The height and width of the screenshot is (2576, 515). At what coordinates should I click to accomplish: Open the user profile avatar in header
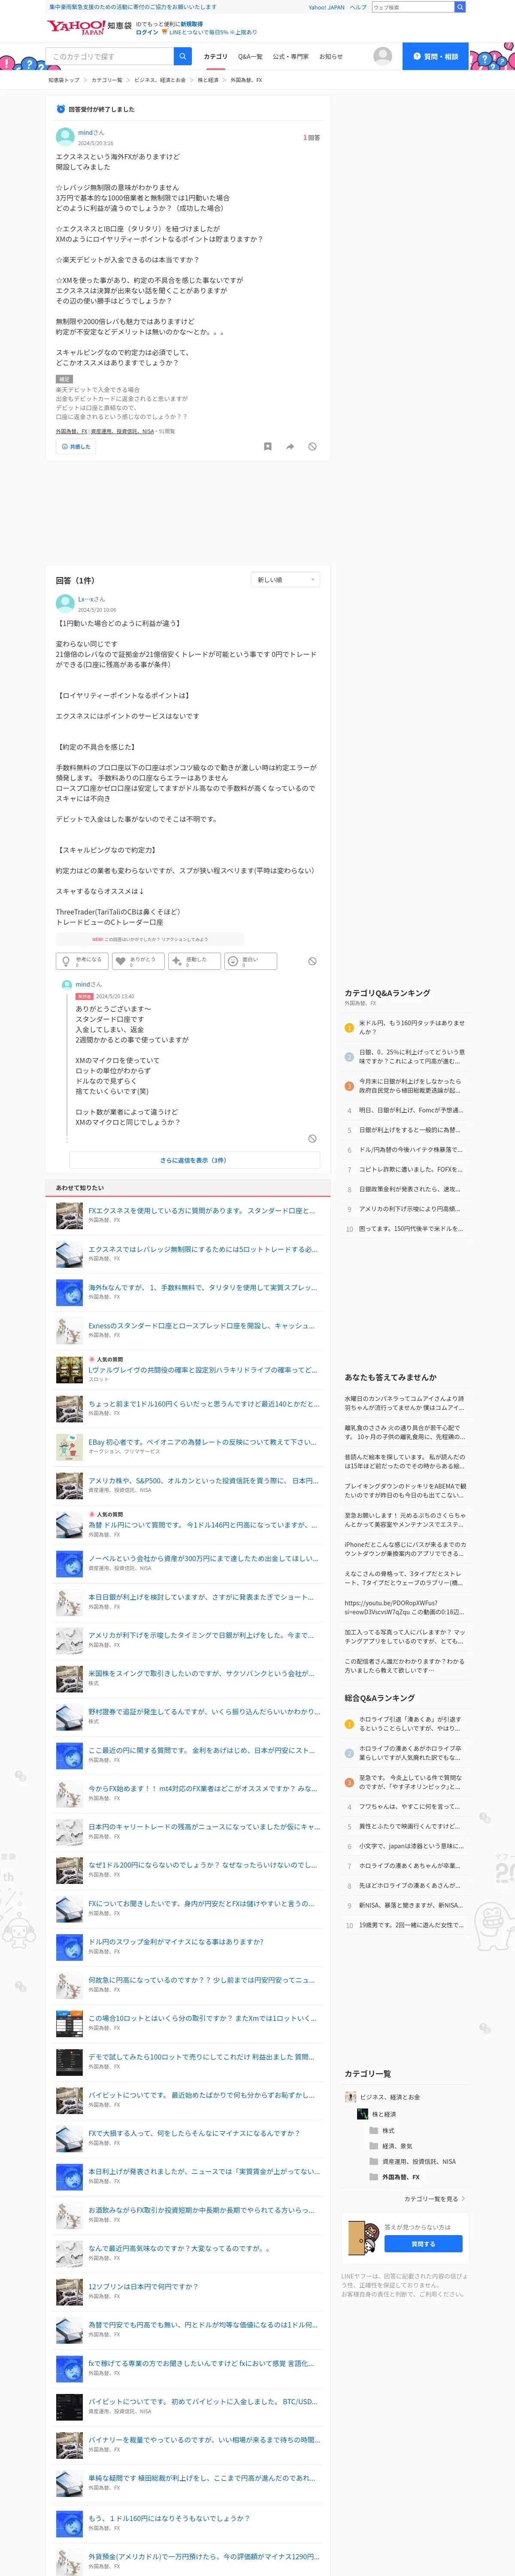coord(382,56)
